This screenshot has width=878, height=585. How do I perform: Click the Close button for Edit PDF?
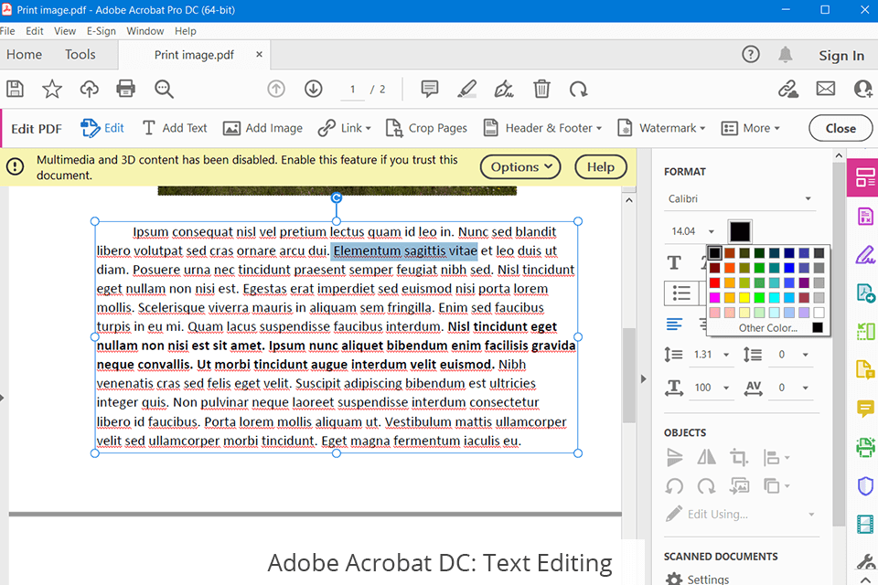[841, 128]
